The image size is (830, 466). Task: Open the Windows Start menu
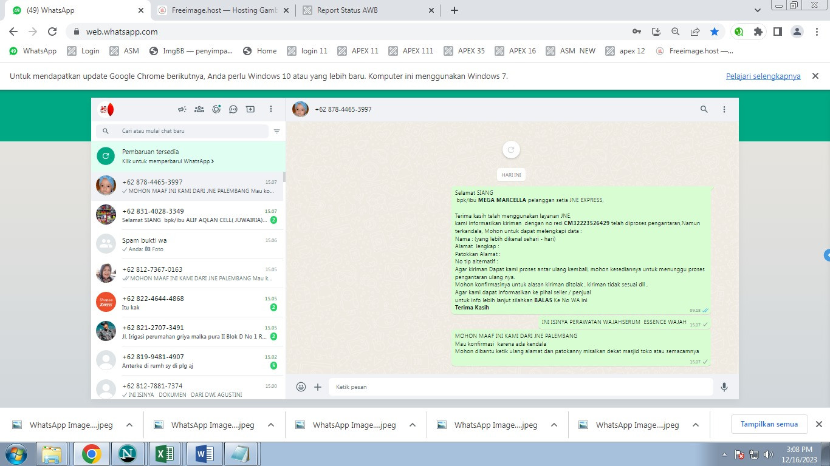tap(16, 454)
